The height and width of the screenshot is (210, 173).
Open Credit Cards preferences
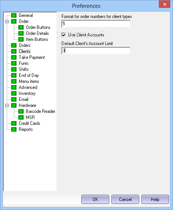pyautogui.click(x=30, y=123)
